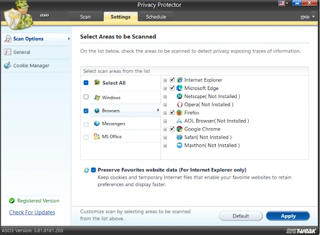This screenshot has width=320, height=235.
Task: Click the Registered Version label
Action: (x=38, y=201)
